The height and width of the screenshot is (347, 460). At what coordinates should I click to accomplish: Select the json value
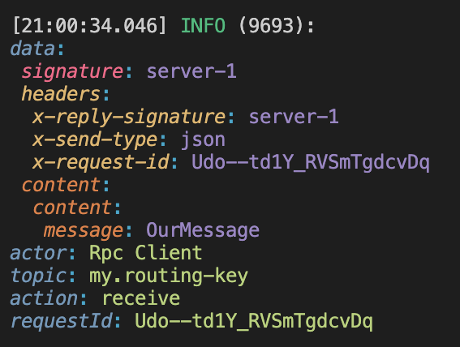203,140
